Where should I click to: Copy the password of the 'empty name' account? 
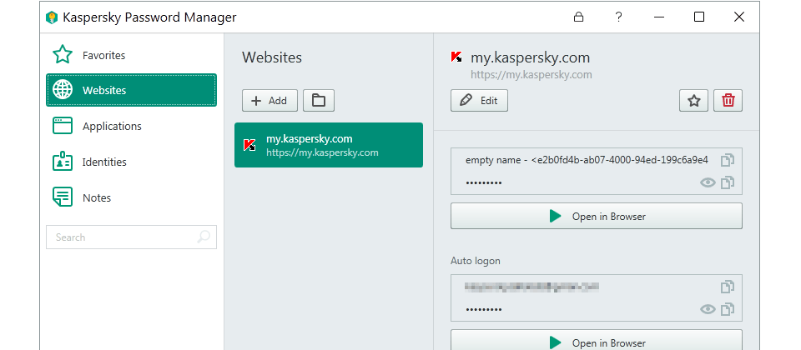(x=728, y=182)
